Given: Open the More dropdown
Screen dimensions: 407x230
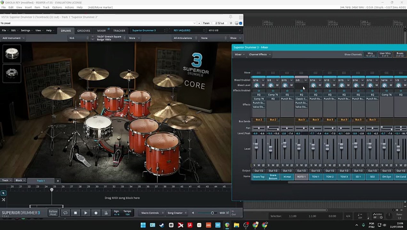Looking at the screenshot, I should click(x=134, y=38).
